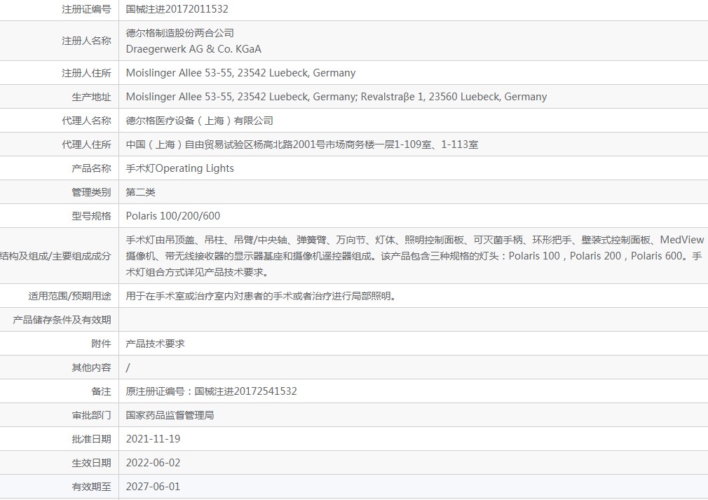
Task: Click the 审批部门 label
Action: pyautogui.click(x=91, y=415)
